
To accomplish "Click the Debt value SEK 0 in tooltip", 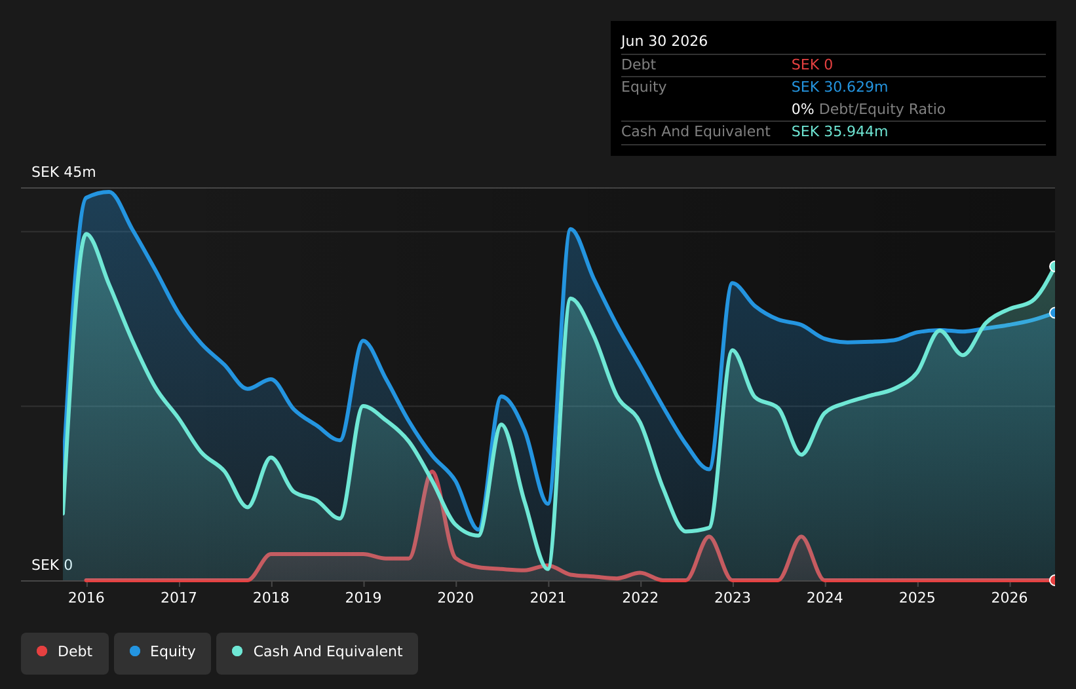I will tap(812, 65).
